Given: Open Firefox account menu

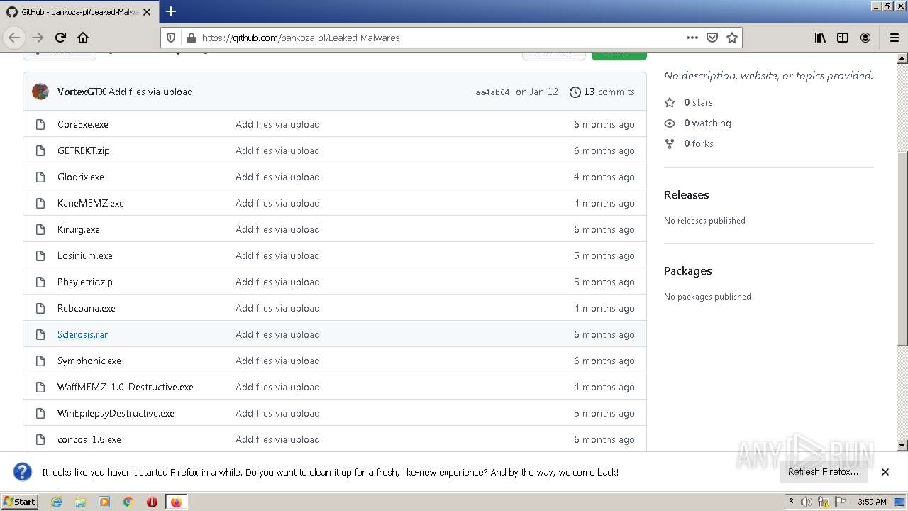Looking at the screenshot, I should click(865, 38).
